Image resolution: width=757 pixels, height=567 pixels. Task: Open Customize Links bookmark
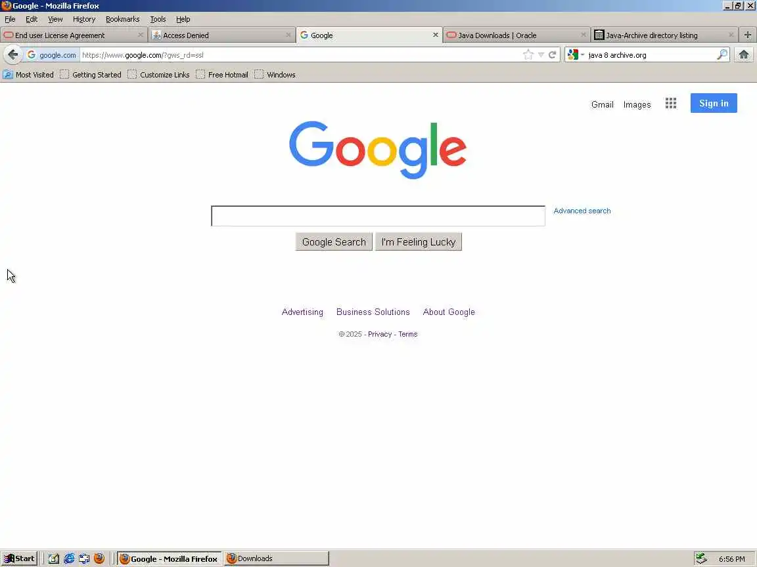pyautogui.click(x=159, y=75)
